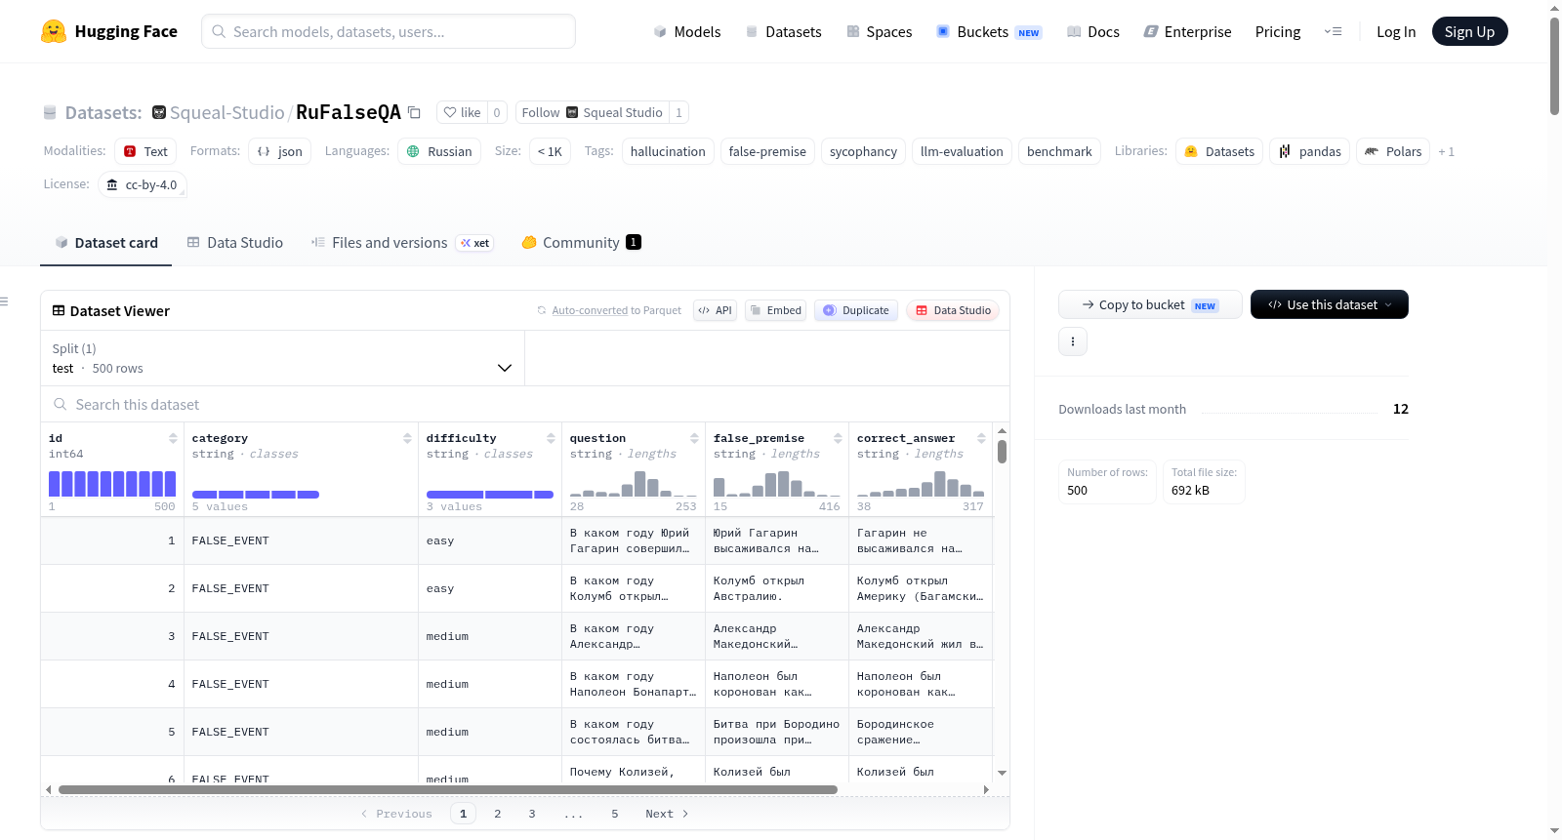Expand the Split test dropdown
This screenshot has width=1562, height=840.
click(282, 358)
